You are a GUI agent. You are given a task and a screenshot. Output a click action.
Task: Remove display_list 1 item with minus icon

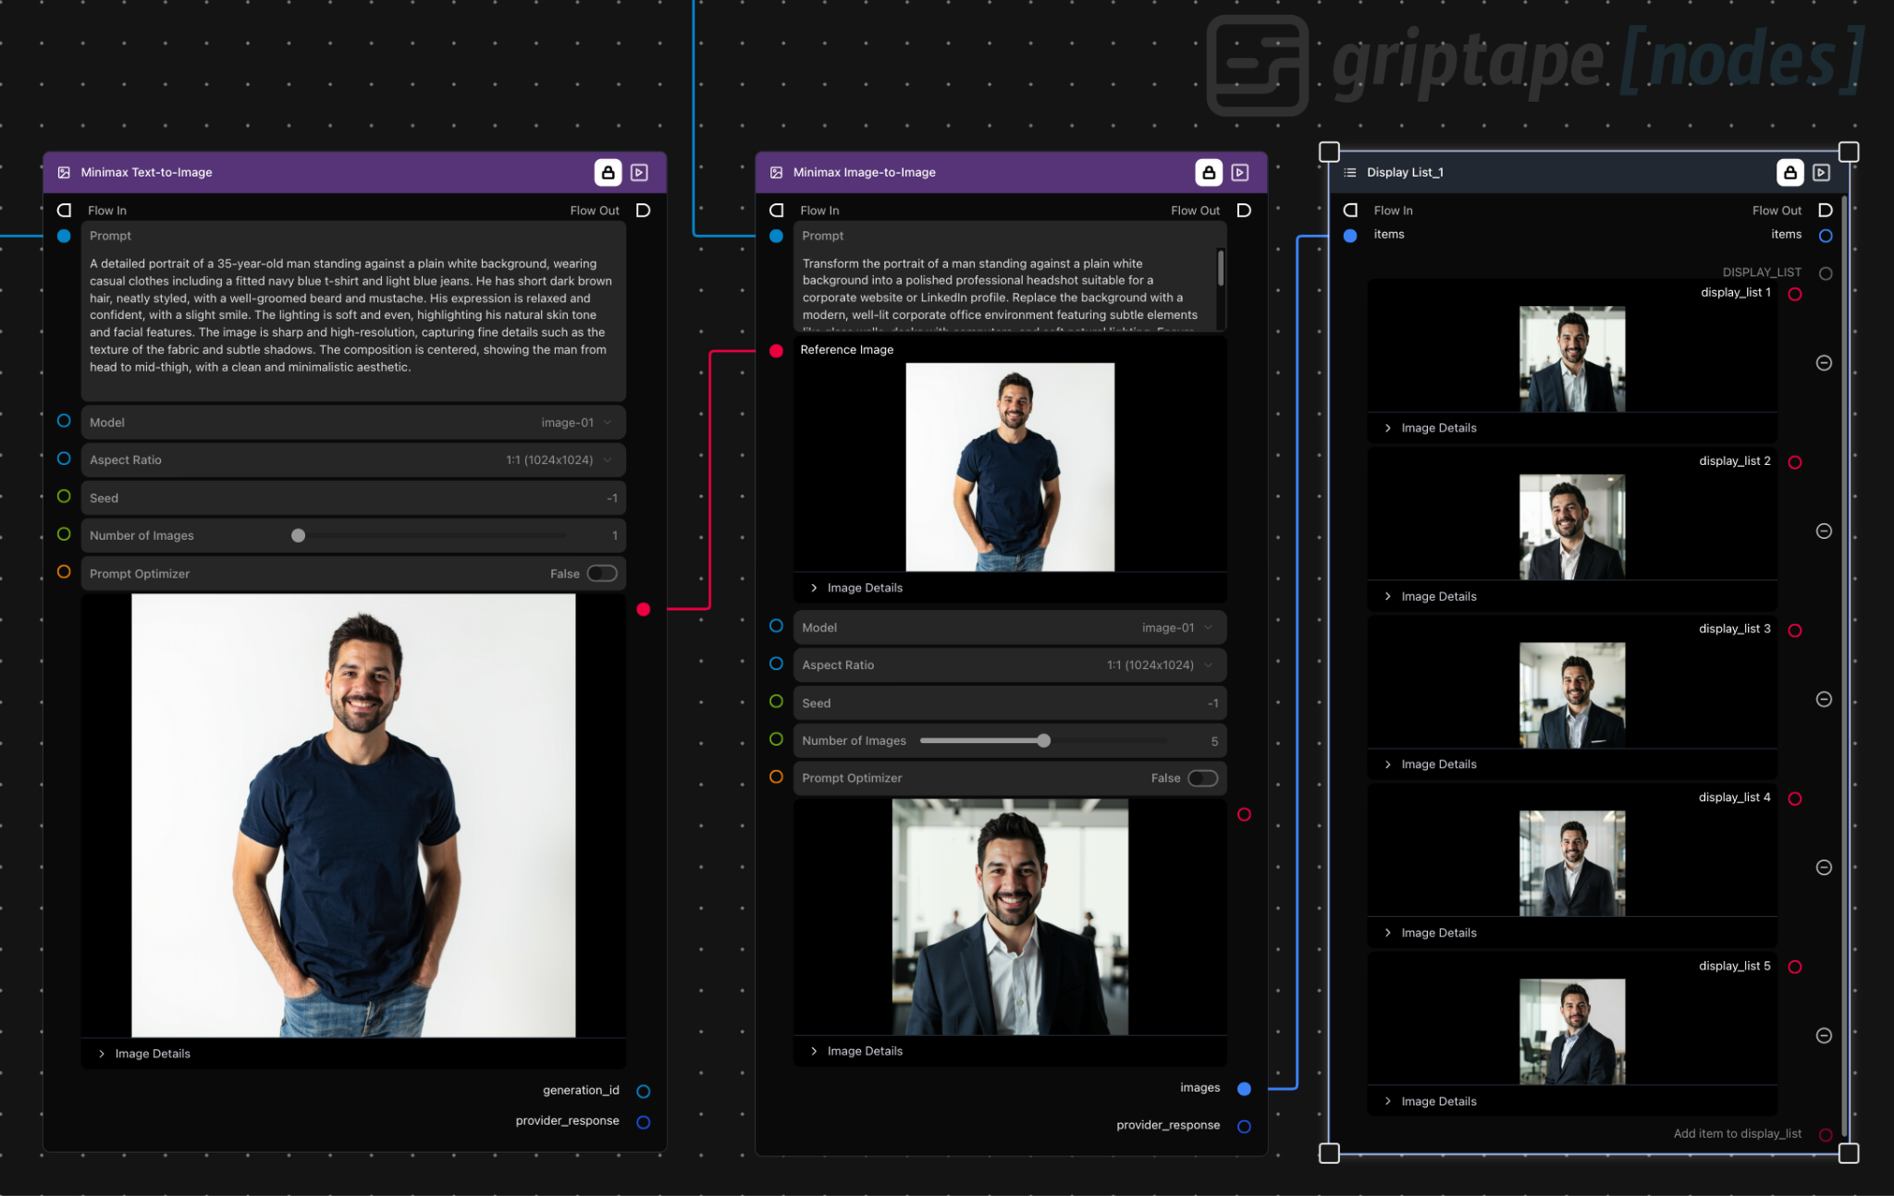[1824, 363]
